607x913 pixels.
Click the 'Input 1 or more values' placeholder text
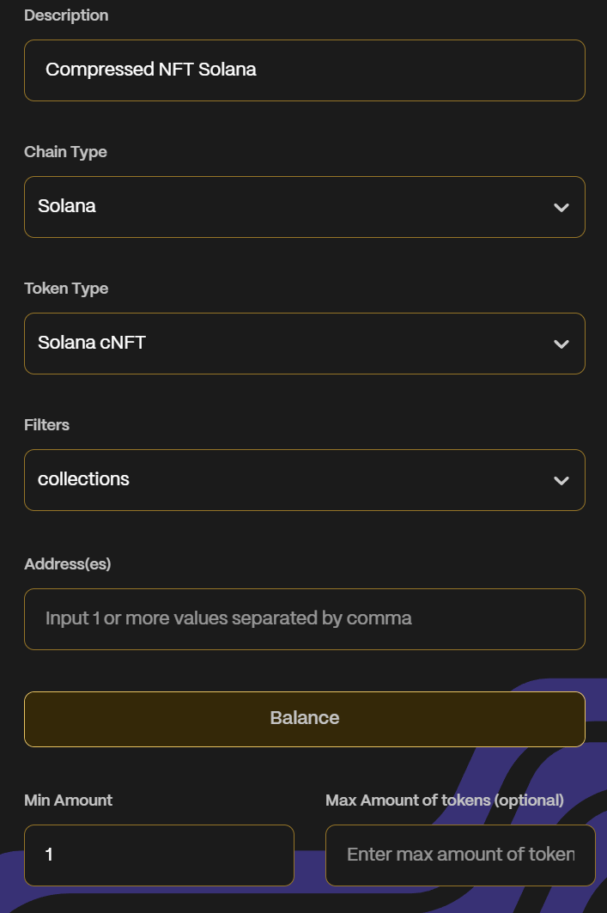coord(228,618)
